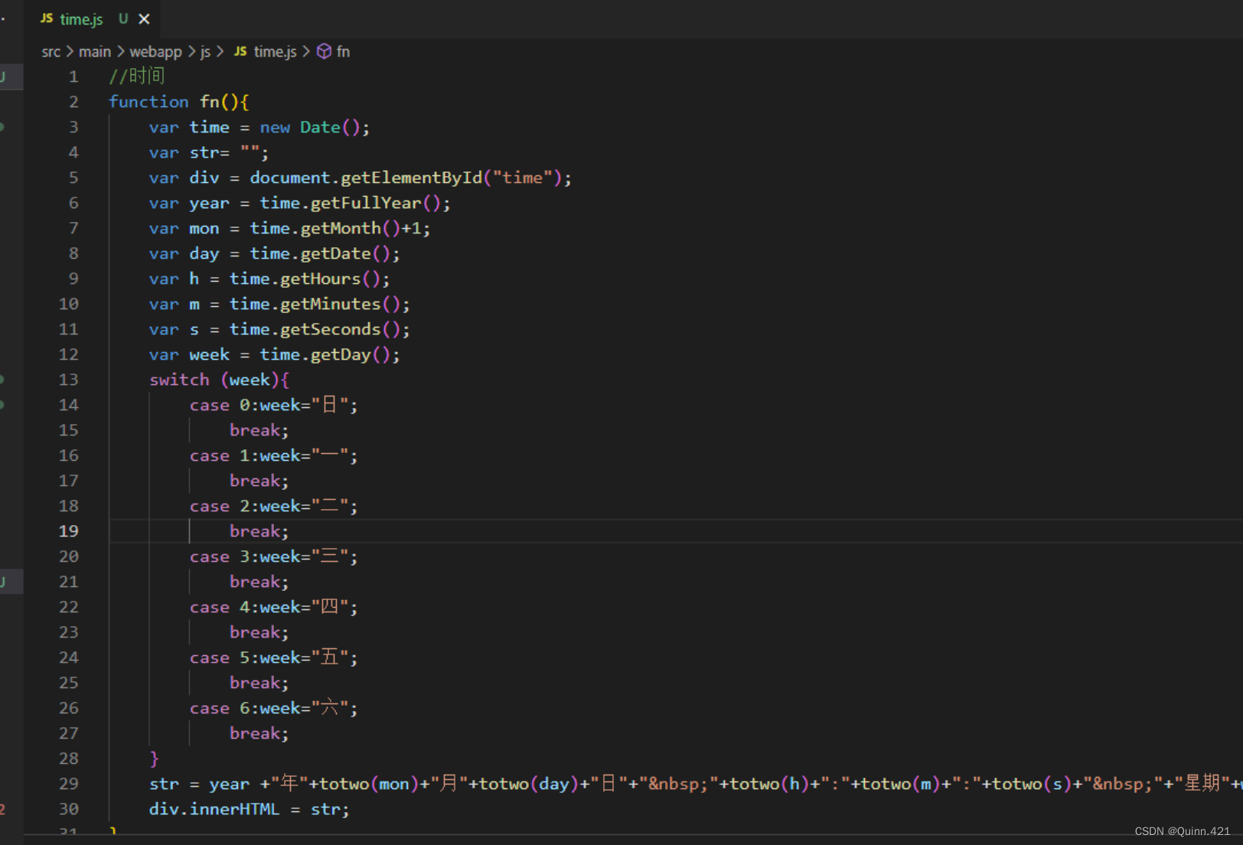Click the JS icon in breadcrumb
Screen dimensions: 1243x845
240,51
